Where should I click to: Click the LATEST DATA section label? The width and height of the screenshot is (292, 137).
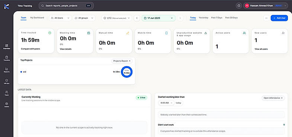point(25,90)
